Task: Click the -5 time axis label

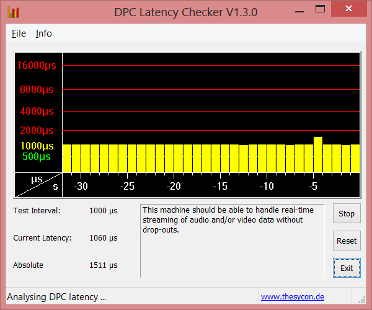Action: click(x=313, y=186)
